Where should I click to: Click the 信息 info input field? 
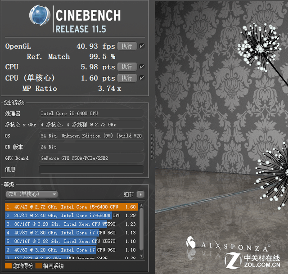[x=91, y=169]
